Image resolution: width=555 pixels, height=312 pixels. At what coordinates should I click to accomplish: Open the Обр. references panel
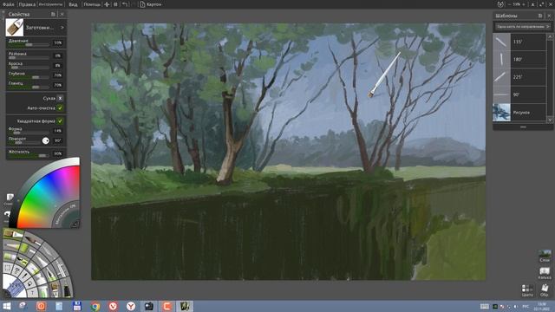545,290
